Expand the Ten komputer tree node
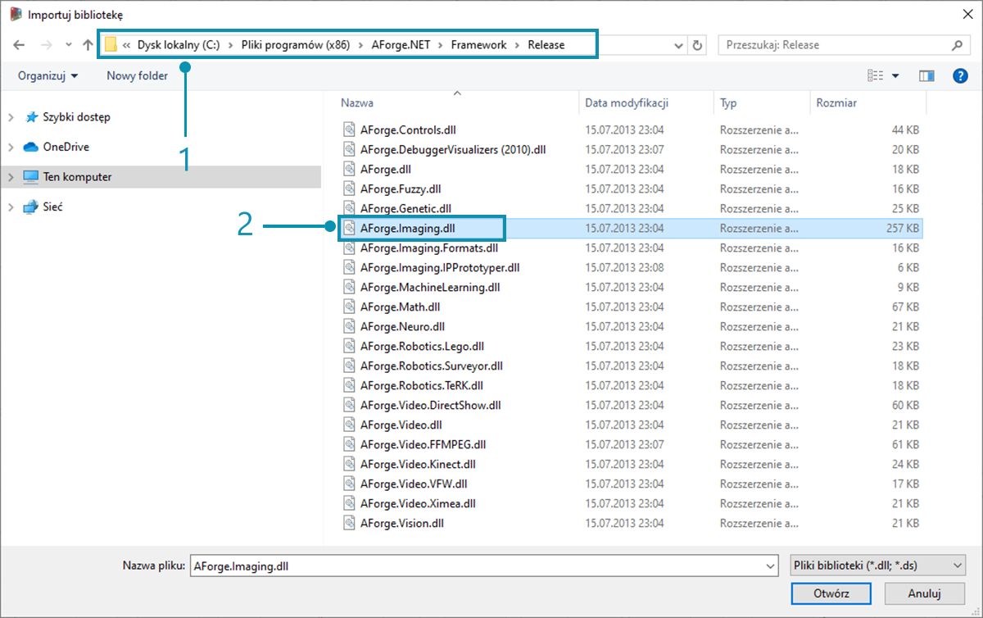 tap(11, 177)
